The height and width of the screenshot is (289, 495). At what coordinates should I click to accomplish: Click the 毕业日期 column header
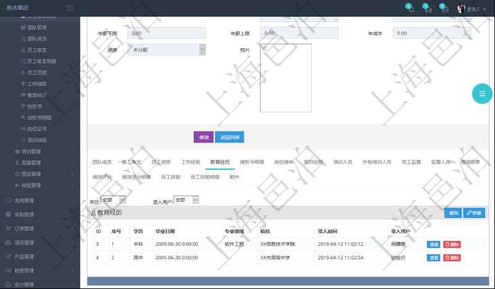(x=165, y=232)
